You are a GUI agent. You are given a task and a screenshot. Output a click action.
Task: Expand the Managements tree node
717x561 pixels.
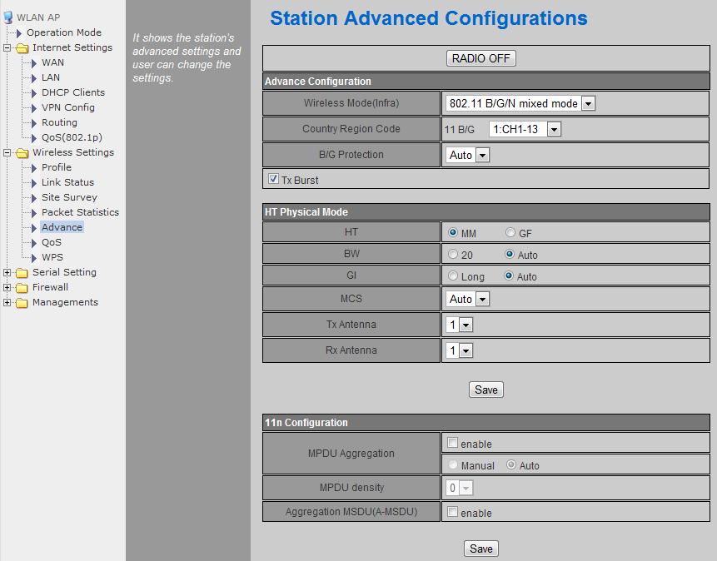[x=7, y=303]
